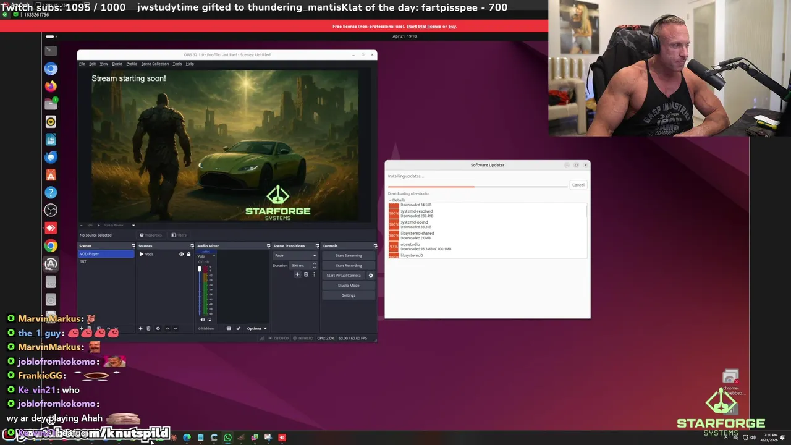
Task: Open Help icon in Ubuntu dock
Action: coord(51,193)
